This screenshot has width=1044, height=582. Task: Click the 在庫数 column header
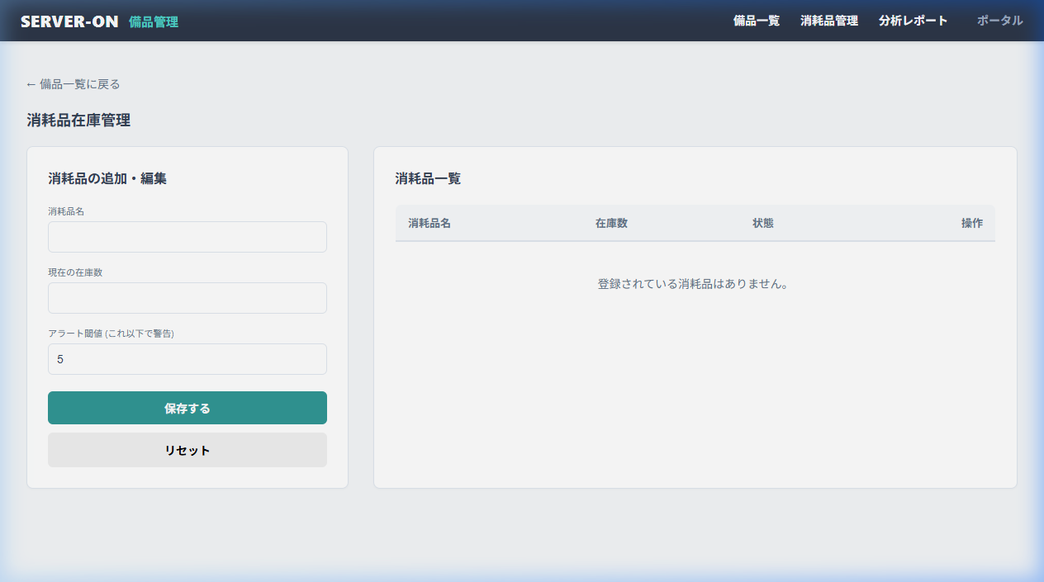tap(611, 223)
